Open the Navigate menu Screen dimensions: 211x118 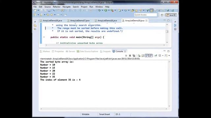[x=67, y=7]
